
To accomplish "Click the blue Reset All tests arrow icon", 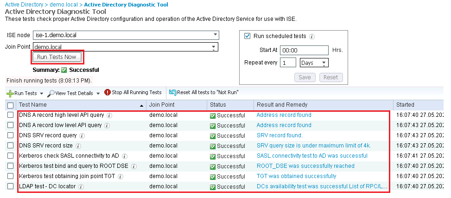I will click(x=173, y=92).
